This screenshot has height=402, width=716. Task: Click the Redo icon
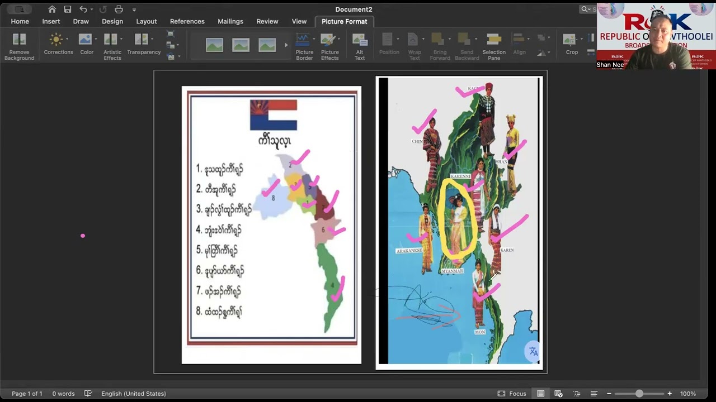(x=103, y=9)
